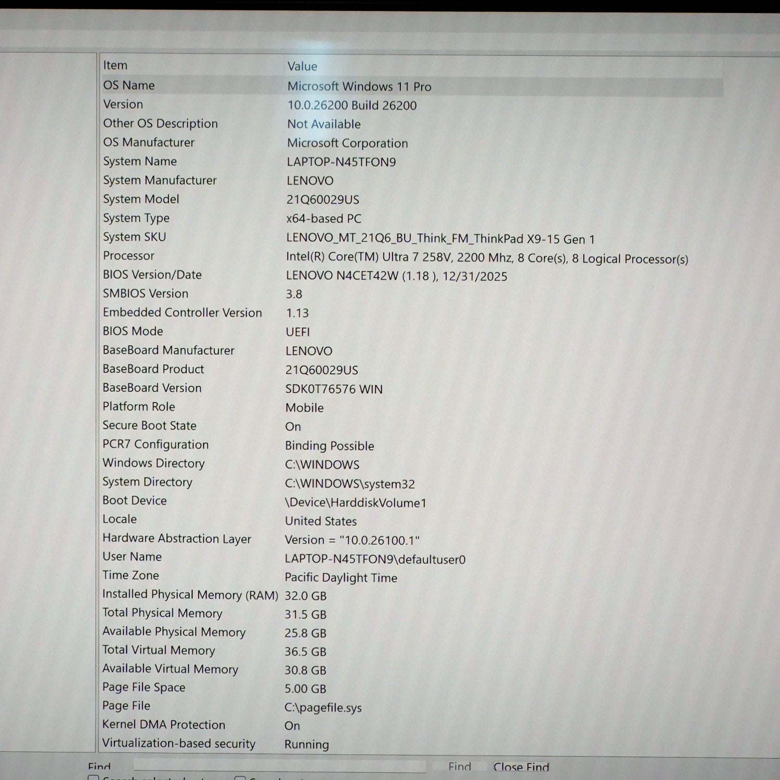This screenshot has width=780, height=780.
Task: Highlight the Hardware Abstraction Layer row
Action: [176, 539]
